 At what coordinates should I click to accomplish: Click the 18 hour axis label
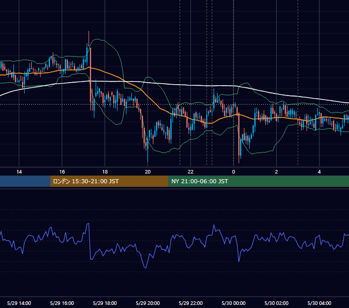(105, 172)
